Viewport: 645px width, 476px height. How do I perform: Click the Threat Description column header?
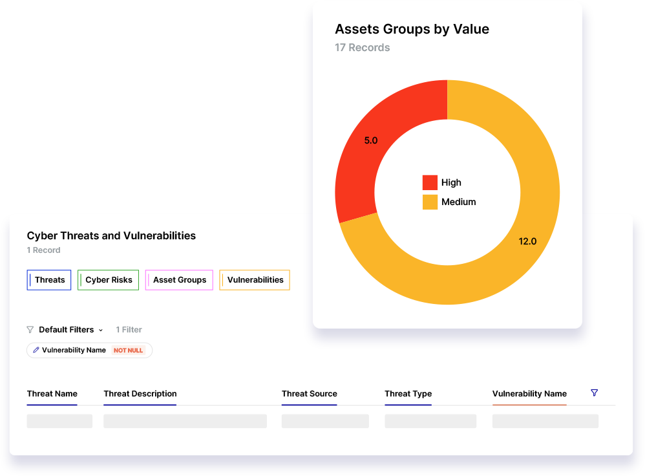click(x=140, y=393)
